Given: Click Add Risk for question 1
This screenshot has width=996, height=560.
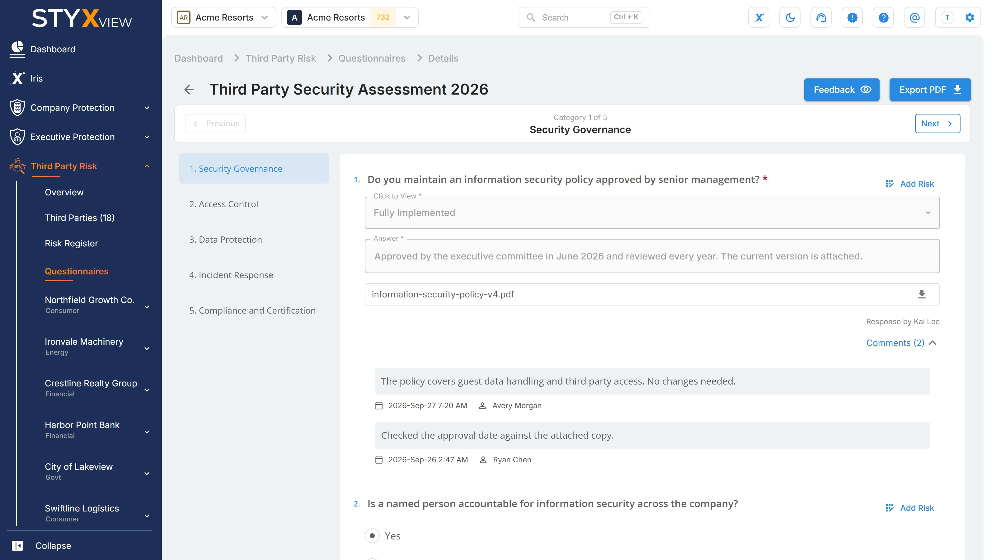Looking at the screenshot, I should (x=909, y=184).
